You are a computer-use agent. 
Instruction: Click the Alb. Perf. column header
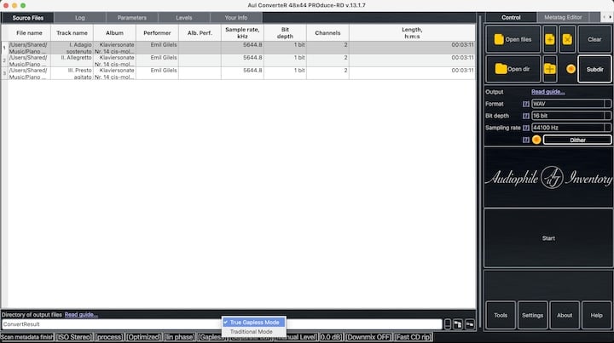click(200, 33)
